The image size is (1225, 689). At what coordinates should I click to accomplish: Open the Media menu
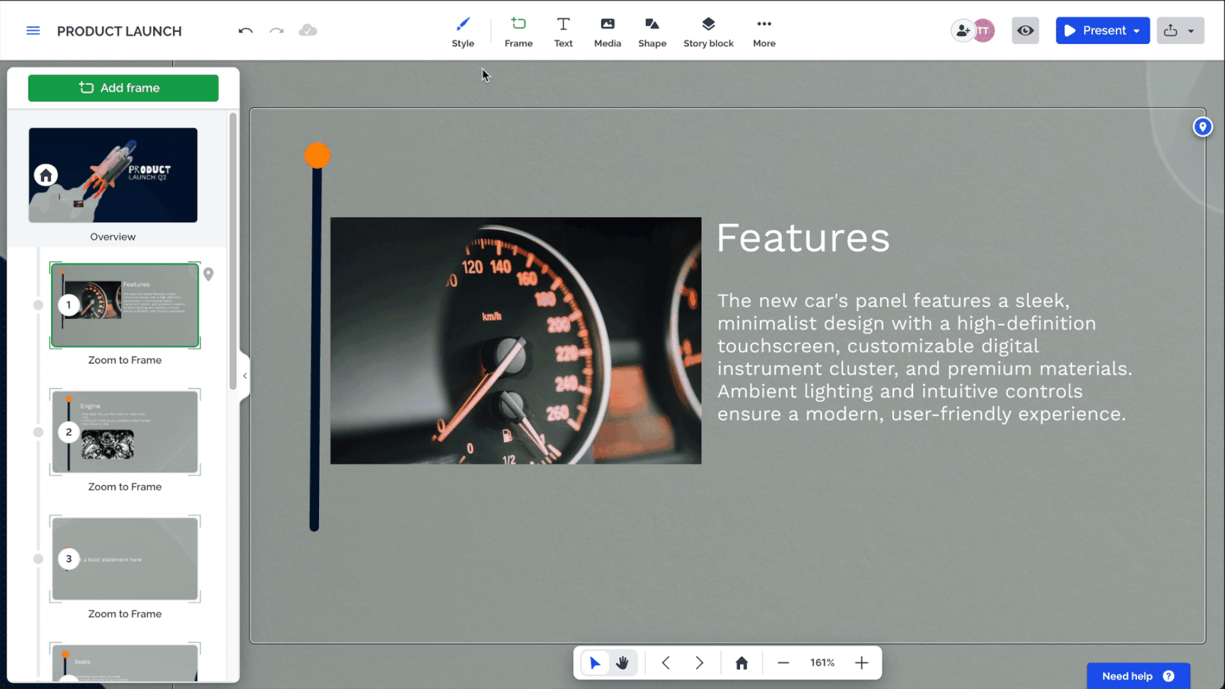click(x=607, y=32)
